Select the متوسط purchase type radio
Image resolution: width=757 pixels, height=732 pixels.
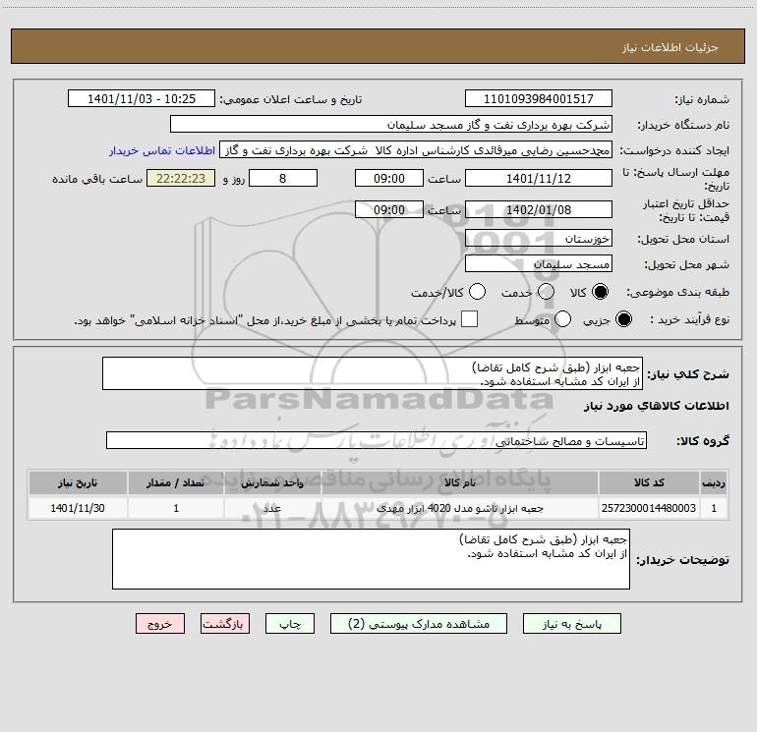click(562, 319)
